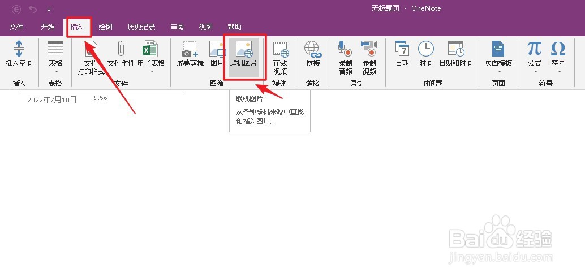Open the History (历史记录) tab
Screen dimensions: 585x277
(141, 27)
